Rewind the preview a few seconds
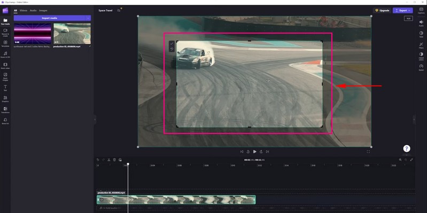427x213 pixels. [x=248, y=152]
